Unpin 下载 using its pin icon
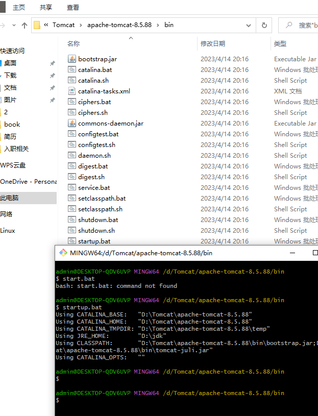The image size is (318, 416). pos(53,76)
